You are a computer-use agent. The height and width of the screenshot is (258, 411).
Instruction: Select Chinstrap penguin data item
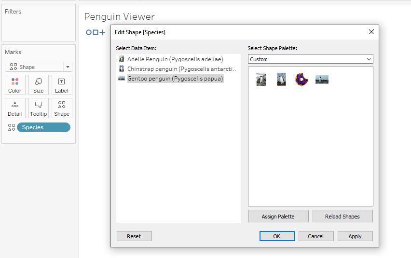(x=181, y=69)
